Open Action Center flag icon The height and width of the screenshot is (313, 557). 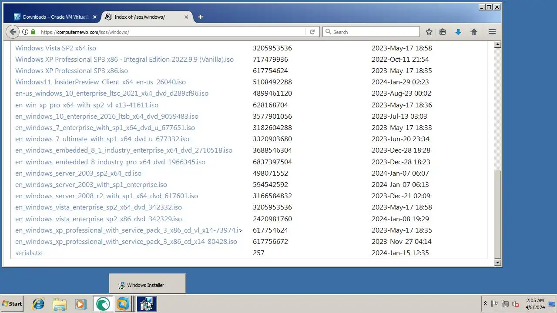pyautogui.click(x=495, y=304)
